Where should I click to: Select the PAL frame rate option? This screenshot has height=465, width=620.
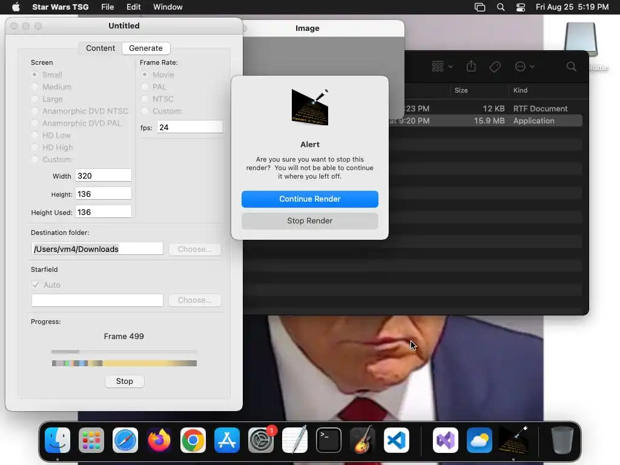[145, 87]
